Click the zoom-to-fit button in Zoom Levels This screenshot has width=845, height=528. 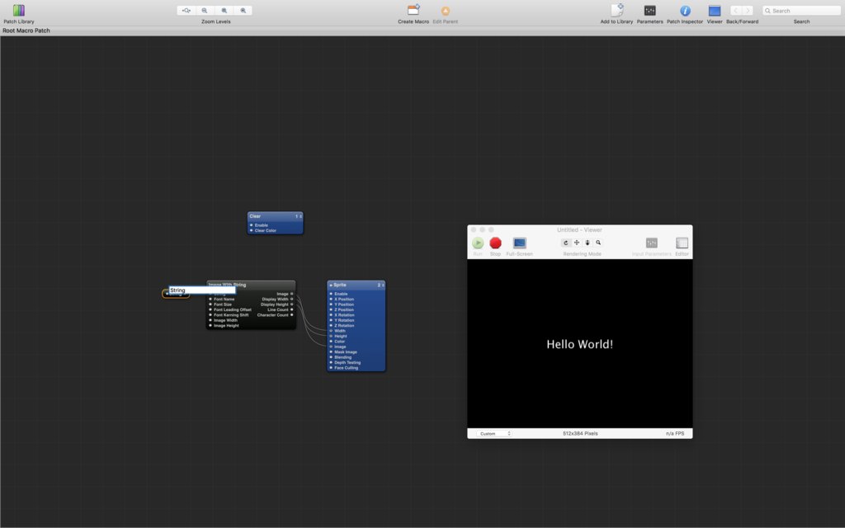point(186,10)
